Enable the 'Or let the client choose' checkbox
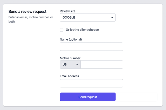This screenshot has height=110, width=166. coord(61,30)
